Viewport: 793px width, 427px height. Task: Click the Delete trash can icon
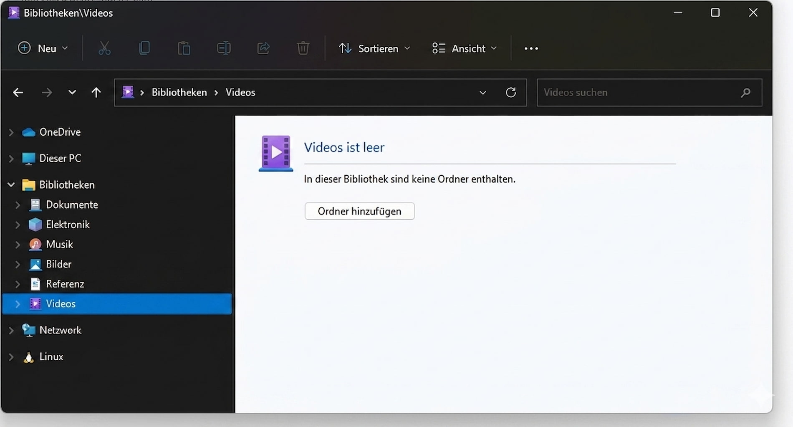pyautogui.click(x=303, y=48)
